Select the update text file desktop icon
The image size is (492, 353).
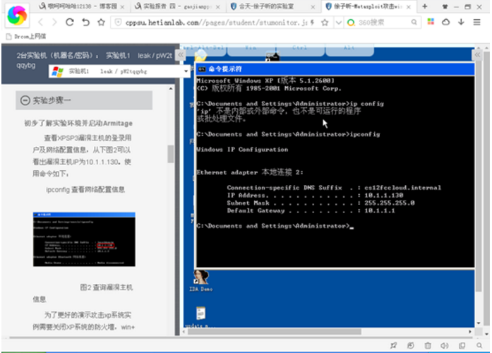(200, 316)
